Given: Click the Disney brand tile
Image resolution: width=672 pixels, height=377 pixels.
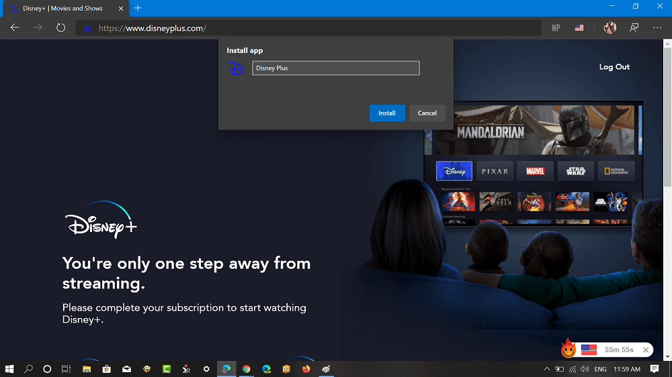Looking at the screenshot, I should (x=454, y=171).
